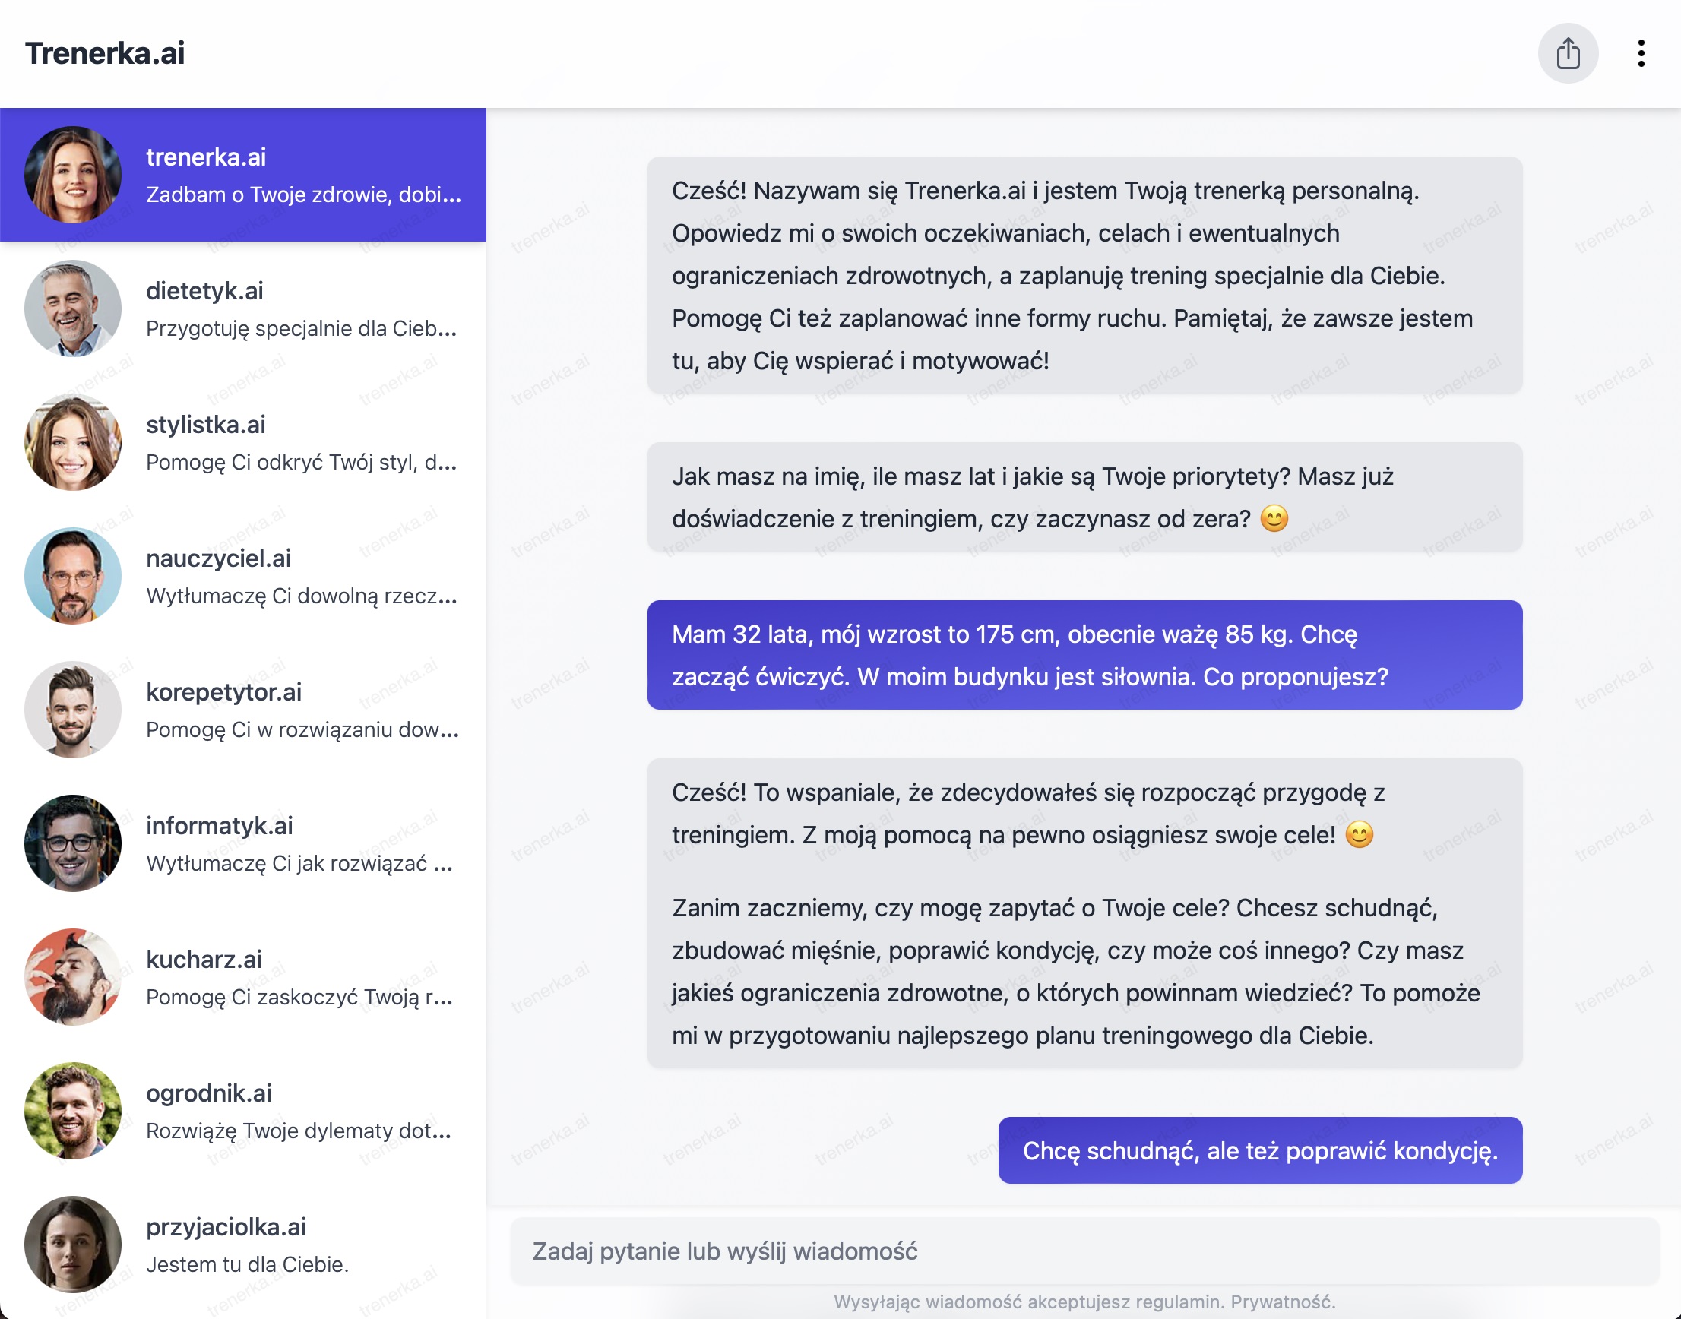Click the nauczyciel.ai avatar with glasses

tap(73, 575)
